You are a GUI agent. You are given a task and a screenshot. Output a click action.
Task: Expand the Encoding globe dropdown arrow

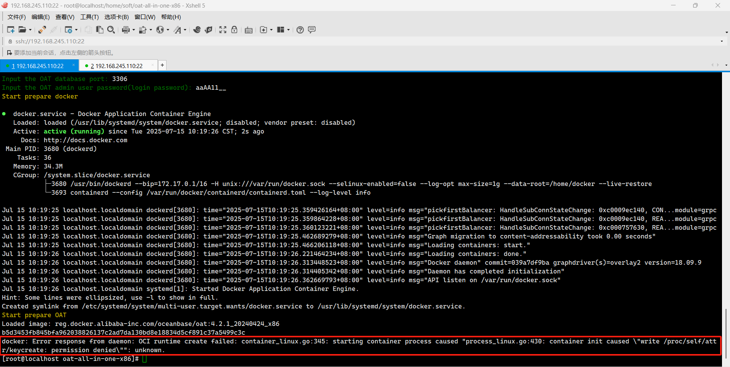tap(168, 30)
